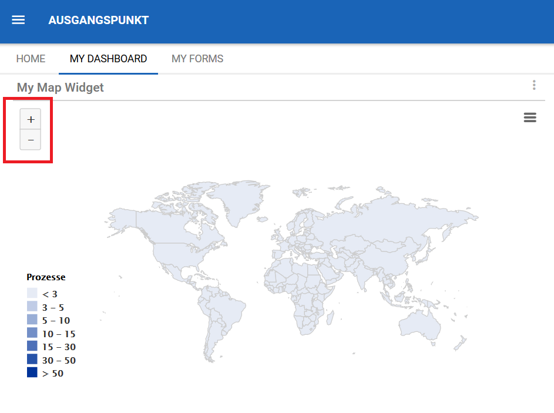This screenshot has height=413, width=554.
Task: Open the MY FORMS tab
Action: click(x=197, y=59)
